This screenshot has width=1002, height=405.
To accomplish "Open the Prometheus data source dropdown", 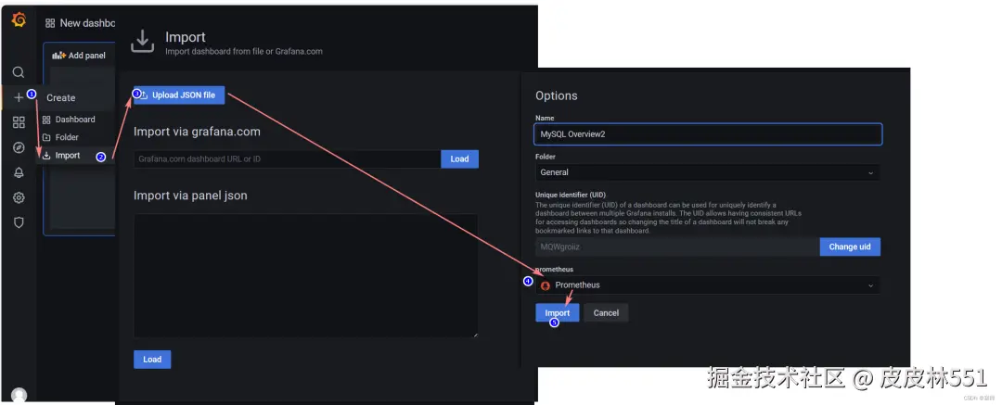I will point(707,285).
